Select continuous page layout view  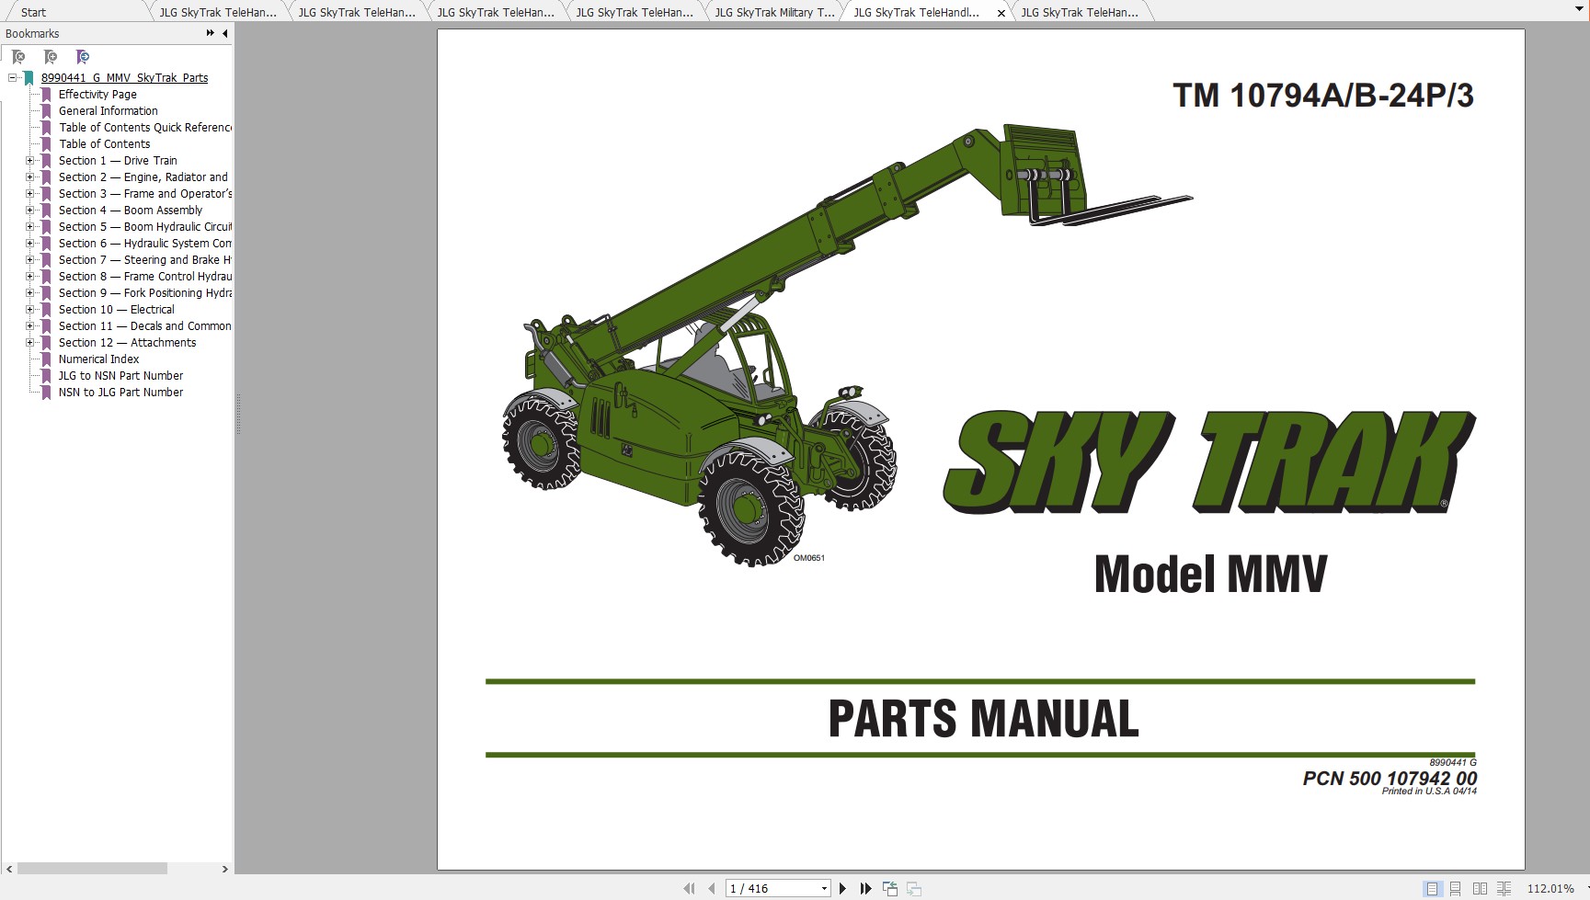[x=1456, y=888]
